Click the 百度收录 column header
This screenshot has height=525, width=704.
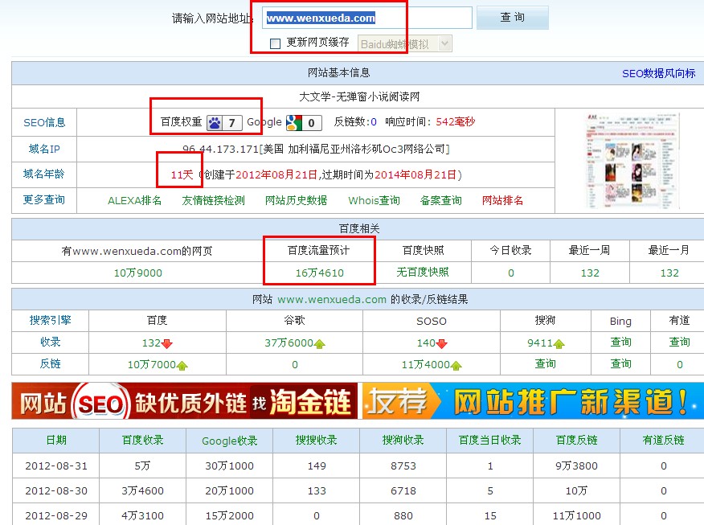pos(143,441)
